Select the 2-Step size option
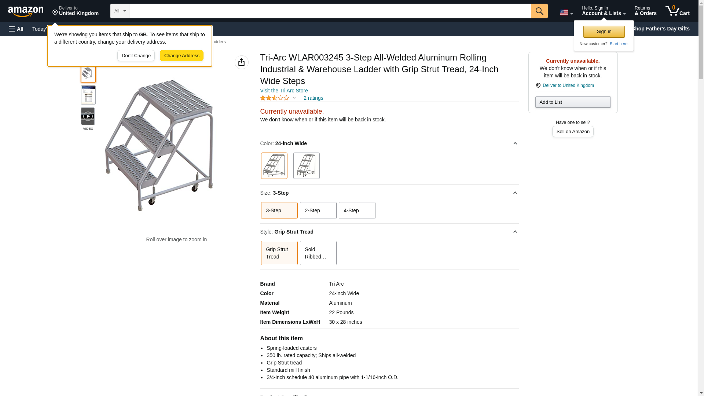The height and width of the screenshot is (396, 704). pos(318,210)
